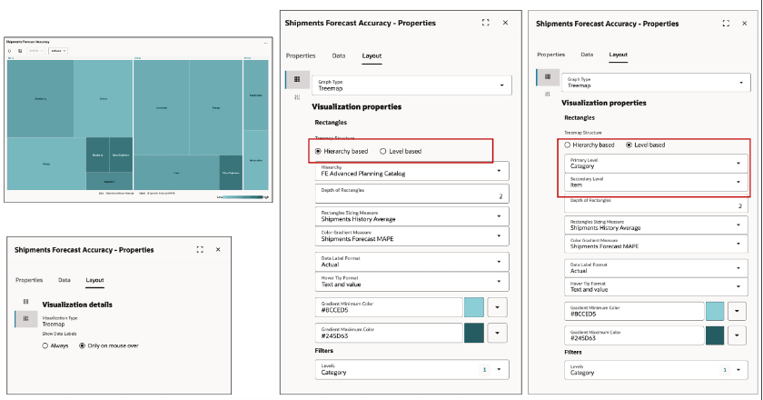
Task: Select Hierarchy based radio above Primary Level dropdown
Action: click(568, 145)
